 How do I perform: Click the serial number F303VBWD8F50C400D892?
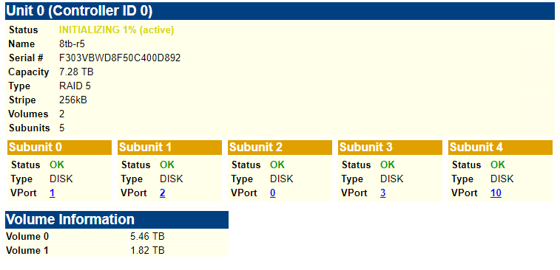(x=120, y=58)
